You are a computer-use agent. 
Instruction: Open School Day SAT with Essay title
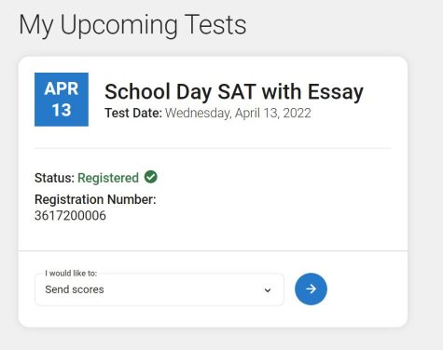pos(234,92)
